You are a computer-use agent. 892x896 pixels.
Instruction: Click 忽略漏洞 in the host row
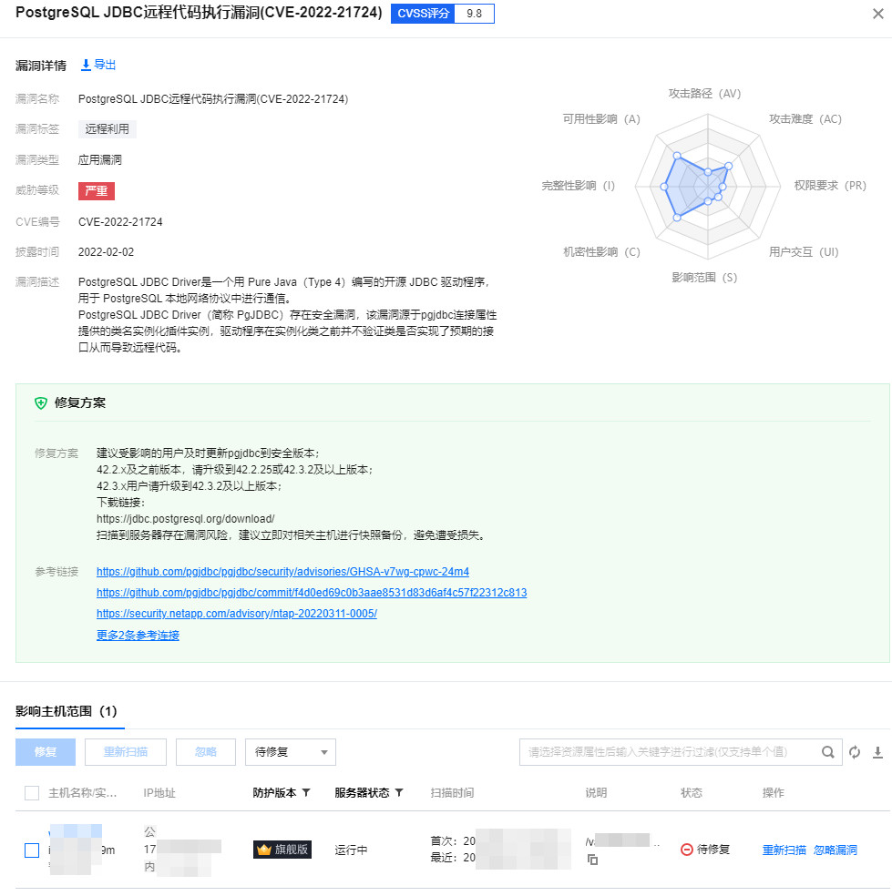(836, 850)
